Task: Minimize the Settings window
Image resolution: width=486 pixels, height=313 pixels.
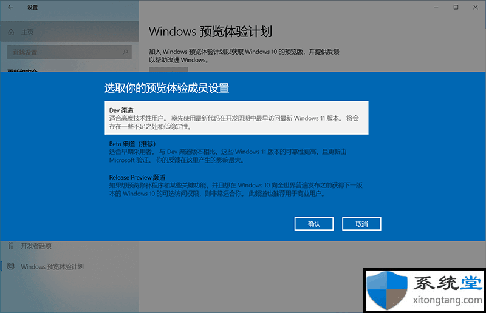Action: 436,7
